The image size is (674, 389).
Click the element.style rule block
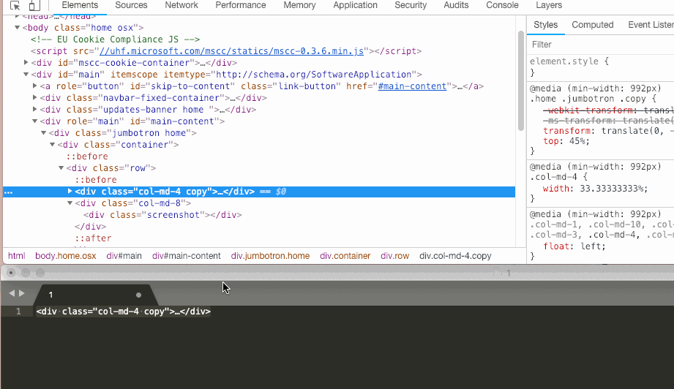pyautogui.click(x=601, y=67)
